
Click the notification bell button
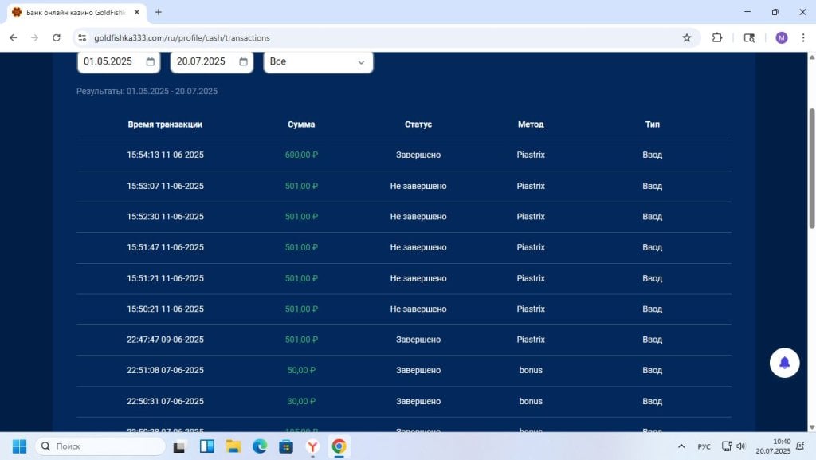(784, 363)
